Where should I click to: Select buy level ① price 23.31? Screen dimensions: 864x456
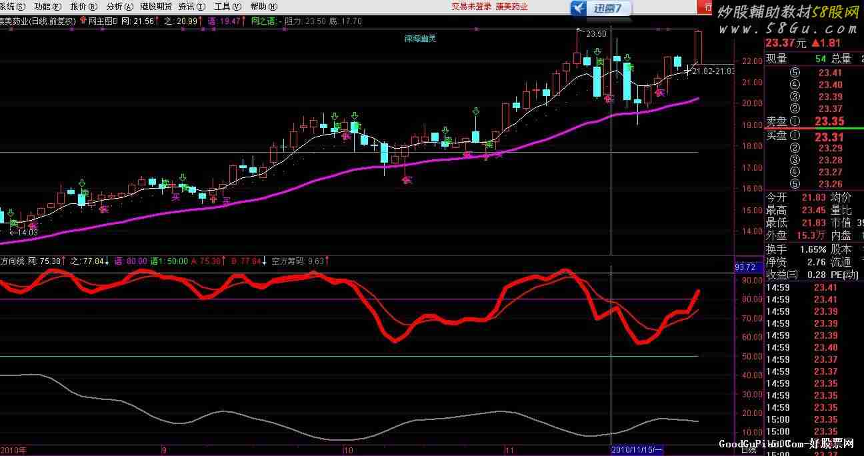[x=830, y=137]
